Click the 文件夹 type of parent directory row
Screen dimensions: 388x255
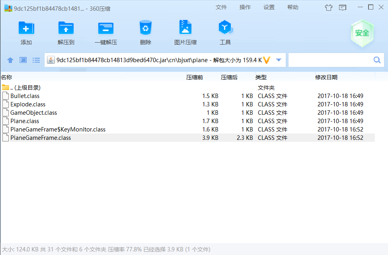pyautogui.click(x=266, y=88)
